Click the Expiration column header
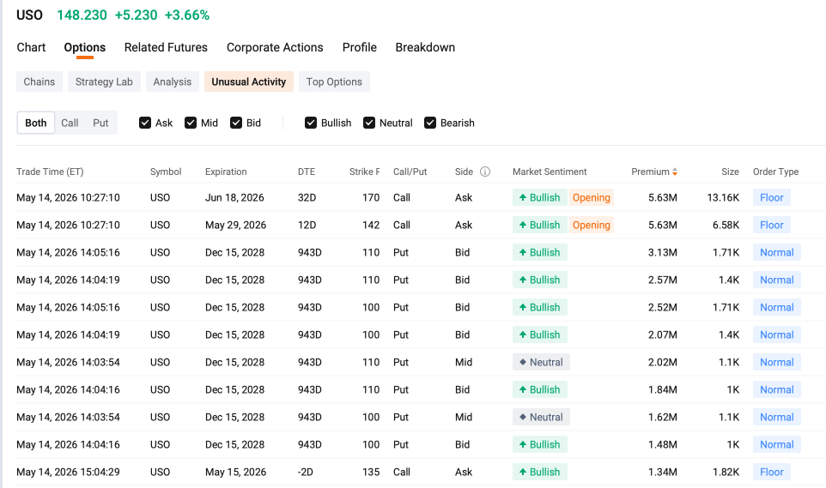The width and height of the screenshot is (826, 488). [226, 172]
